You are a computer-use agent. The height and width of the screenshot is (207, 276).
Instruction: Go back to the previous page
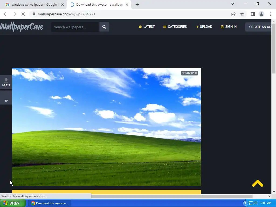(x=6, y=14)
